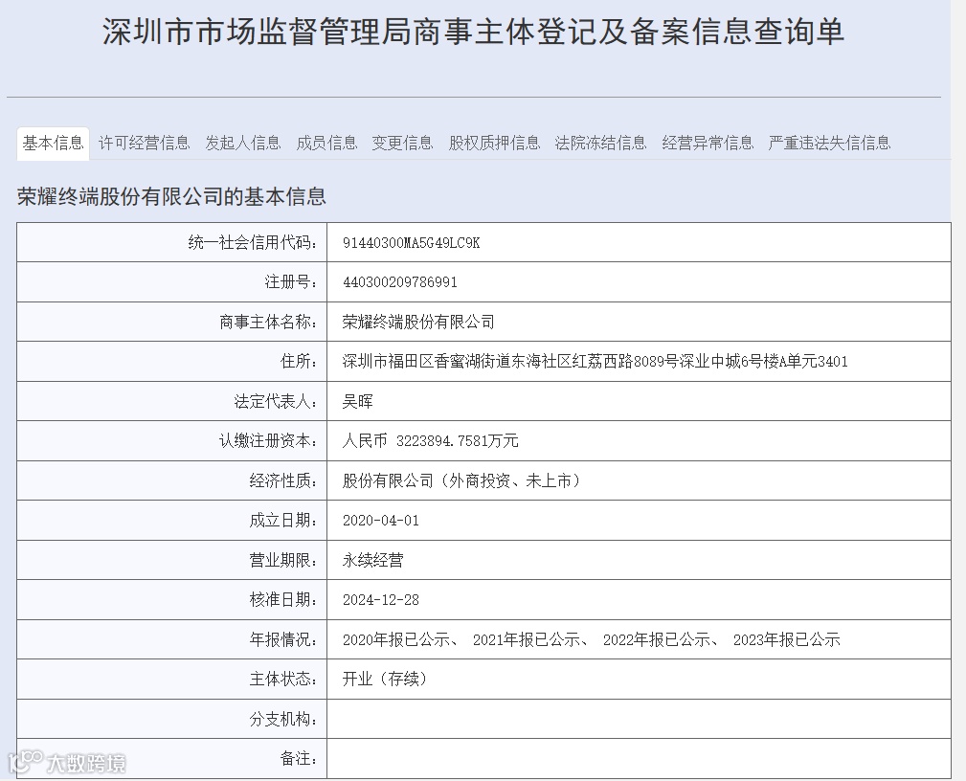Click credit code 91440300MA5G49LC9K

tap(411, 243)
